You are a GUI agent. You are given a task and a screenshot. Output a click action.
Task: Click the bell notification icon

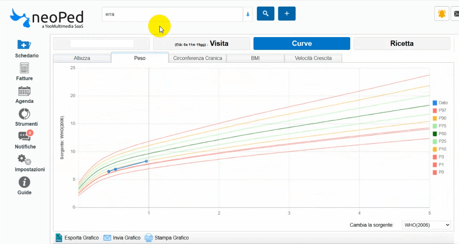[442, 14]
